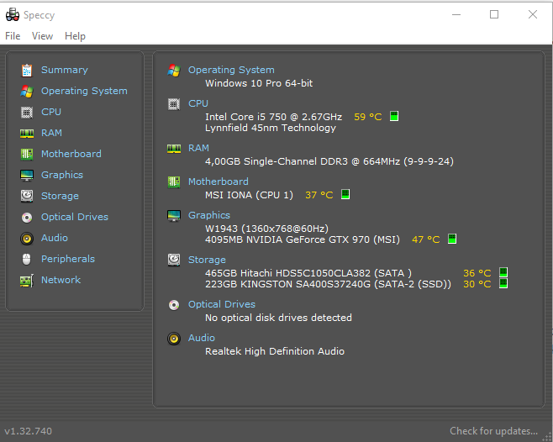Viewport: 553px width, 442px height.
Task: Click the CPU chip icon in sidebar
Action: click(27, 113)
